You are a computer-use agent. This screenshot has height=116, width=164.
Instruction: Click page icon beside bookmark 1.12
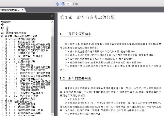pyautogui.click(x=5, y=70)
